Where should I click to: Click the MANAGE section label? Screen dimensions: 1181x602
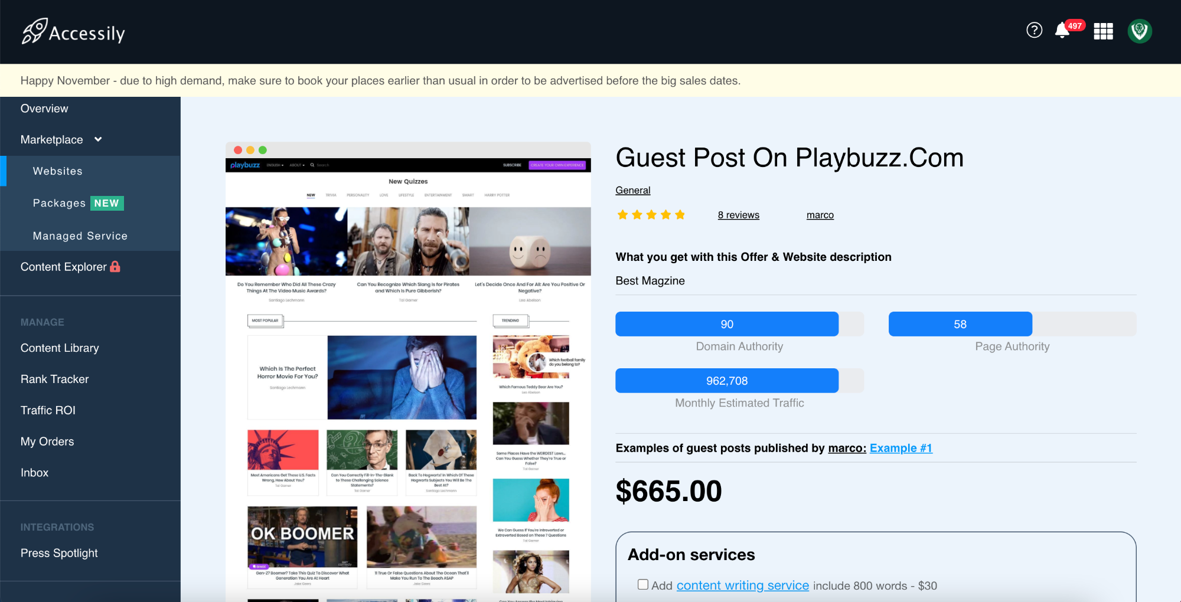(43, 322)
